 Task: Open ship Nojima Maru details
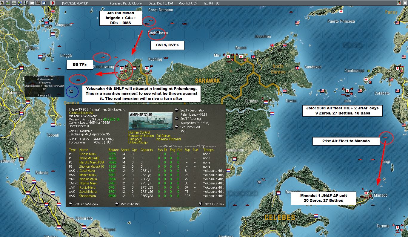[x=88, y=184]
